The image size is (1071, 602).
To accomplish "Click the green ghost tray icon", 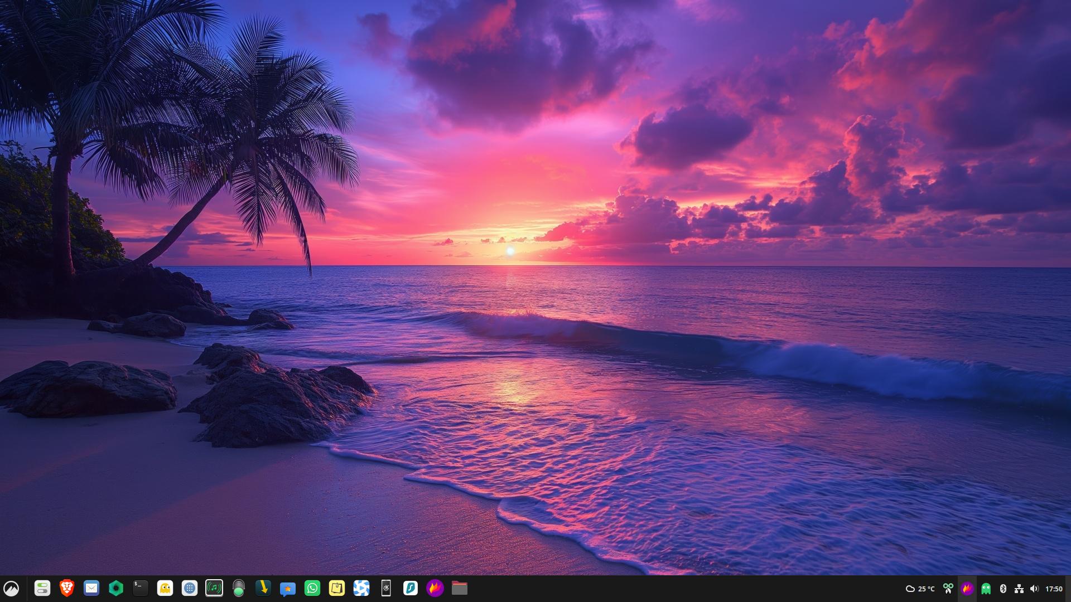I will [x=986, y=589].
